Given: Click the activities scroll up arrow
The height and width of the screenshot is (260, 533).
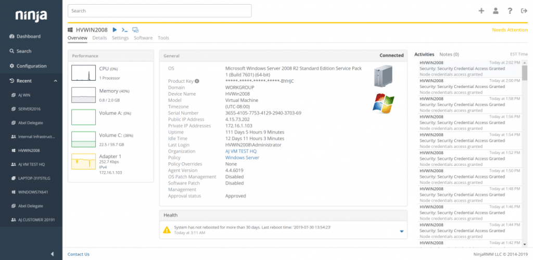Looking at the screenshot, I should click(x=525, y=62).
